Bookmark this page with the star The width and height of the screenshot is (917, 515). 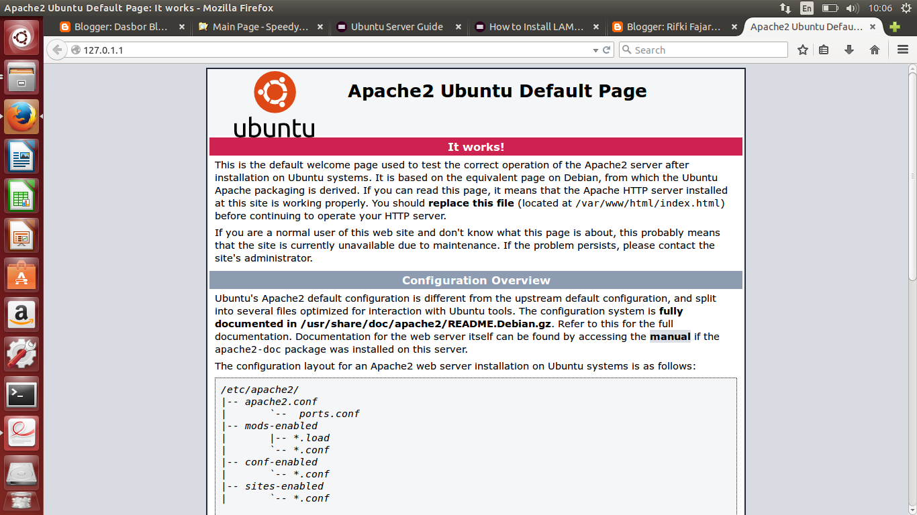point(803,50)
